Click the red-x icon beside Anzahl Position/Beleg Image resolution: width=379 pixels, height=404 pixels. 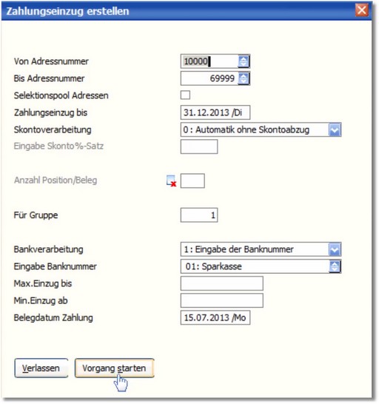(171, 181)
